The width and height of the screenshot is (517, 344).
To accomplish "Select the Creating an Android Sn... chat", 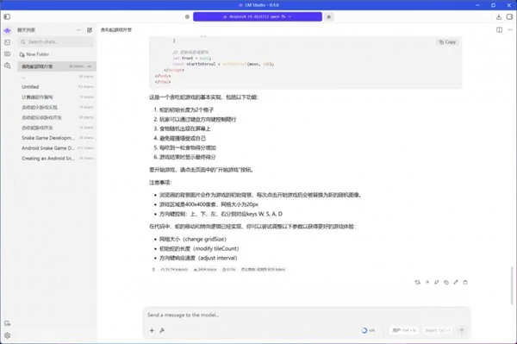I will pyautogui.click(x=57, y=159).
